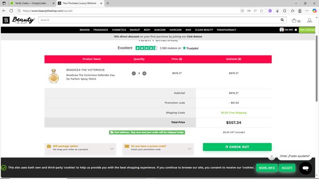The image size is (319, 179).
Task: Accept cookies with ACCEPT button
Action: 287,168
